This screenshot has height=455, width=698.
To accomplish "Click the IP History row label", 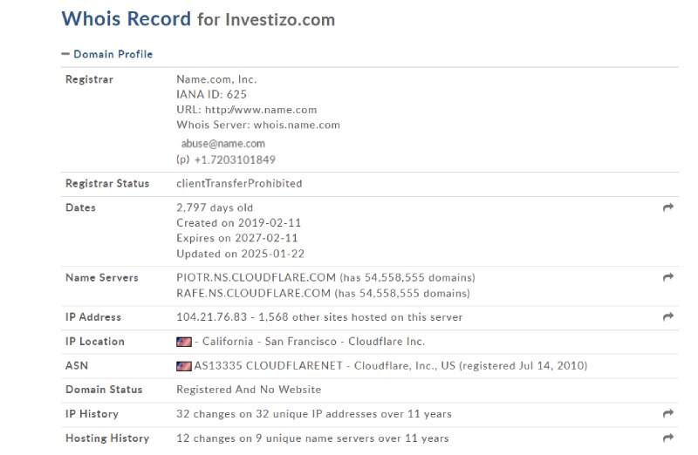I will (92, 414).
